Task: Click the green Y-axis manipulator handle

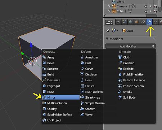Action: 22,53
